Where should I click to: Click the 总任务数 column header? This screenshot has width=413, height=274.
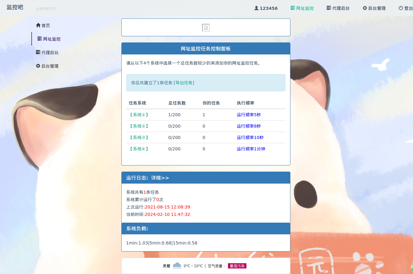click(177, 103)
